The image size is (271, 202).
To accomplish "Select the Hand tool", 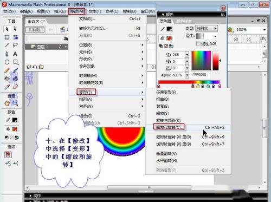I will pyautogui.click(x=7, y=103).
